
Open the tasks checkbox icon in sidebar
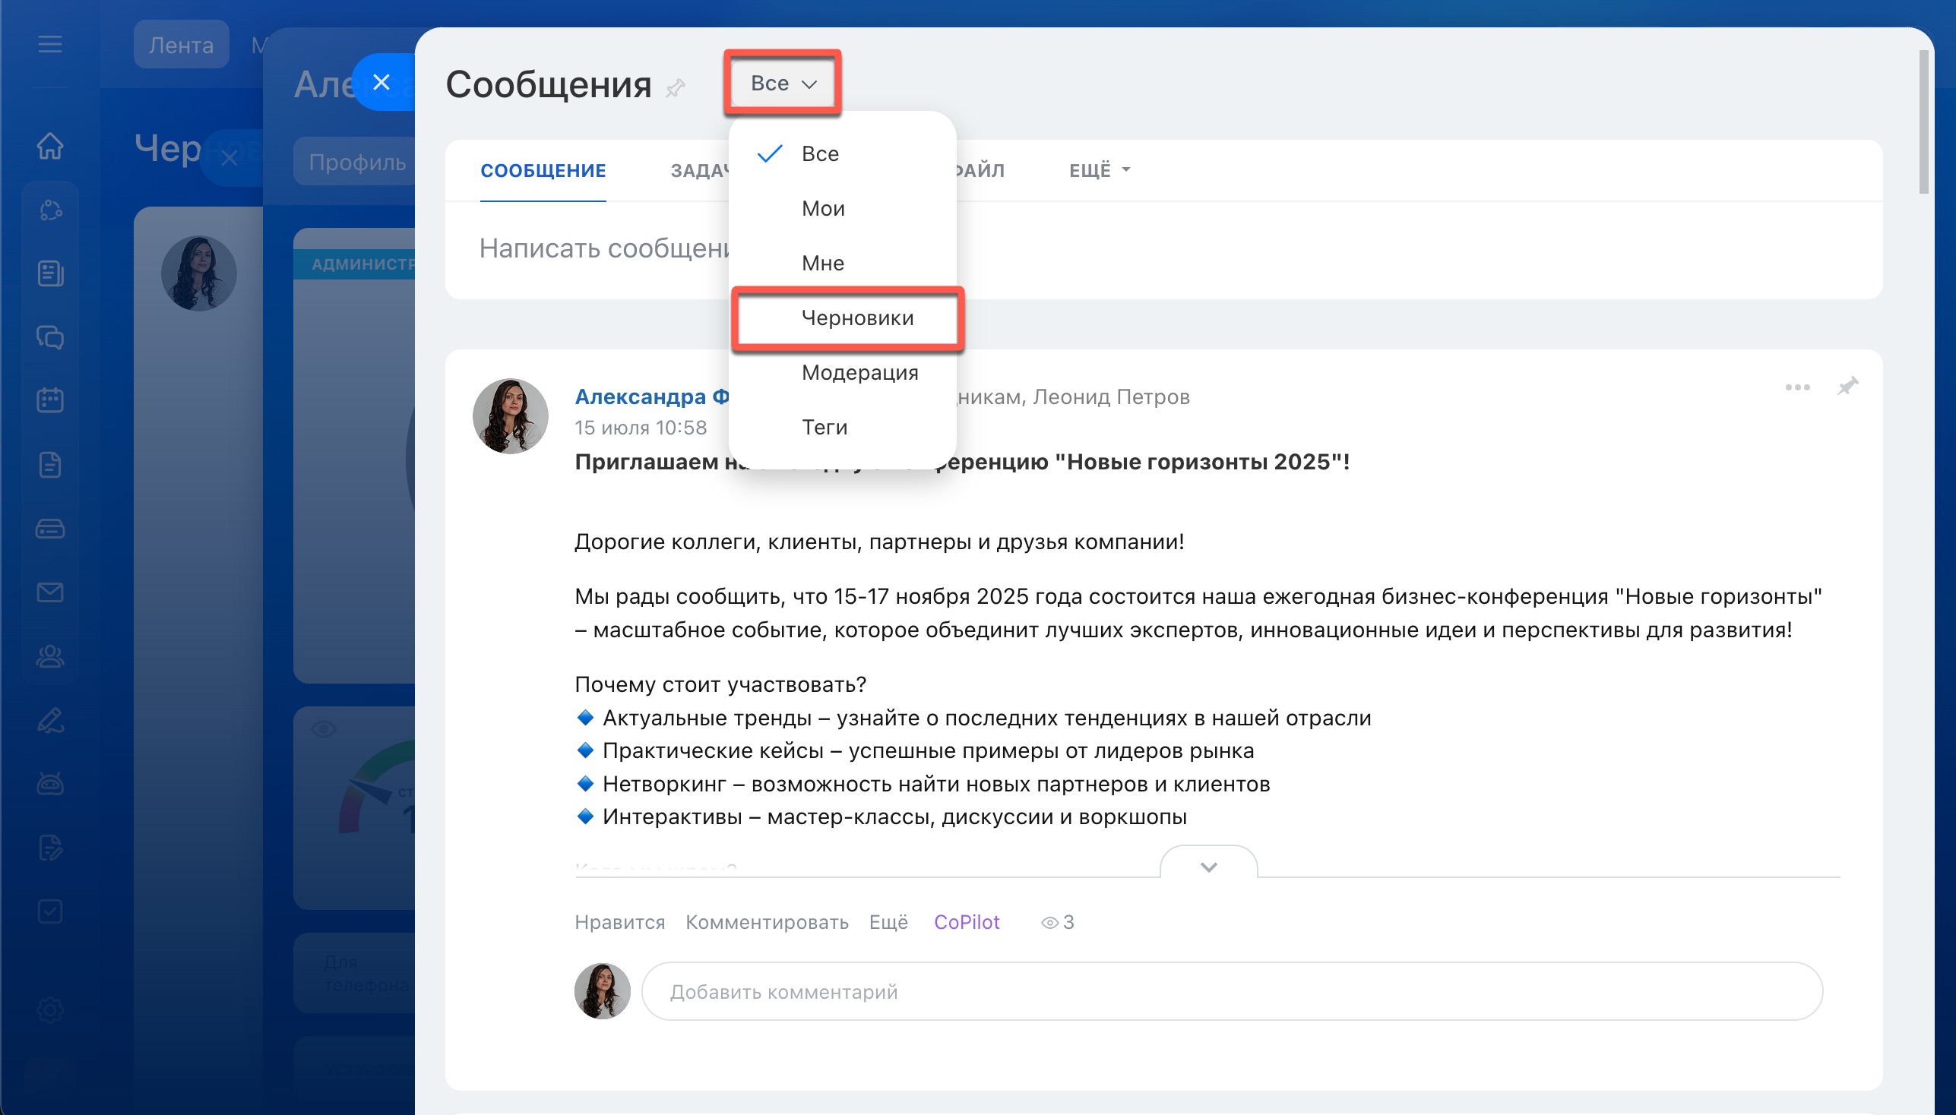point(50,911)
